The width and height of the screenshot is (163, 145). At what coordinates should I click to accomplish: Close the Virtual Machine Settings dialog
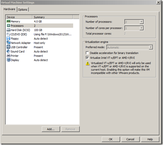[x=158, y=2]
